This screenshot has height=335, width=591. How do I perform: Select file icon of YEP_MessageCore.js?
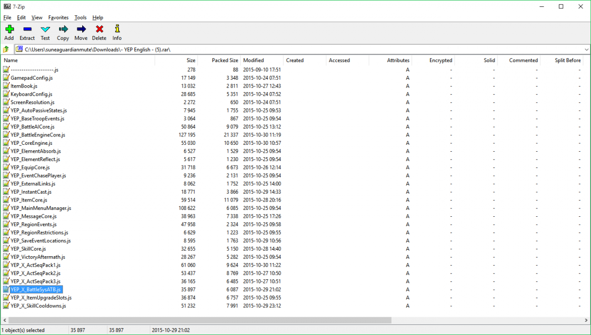point(6,216)
